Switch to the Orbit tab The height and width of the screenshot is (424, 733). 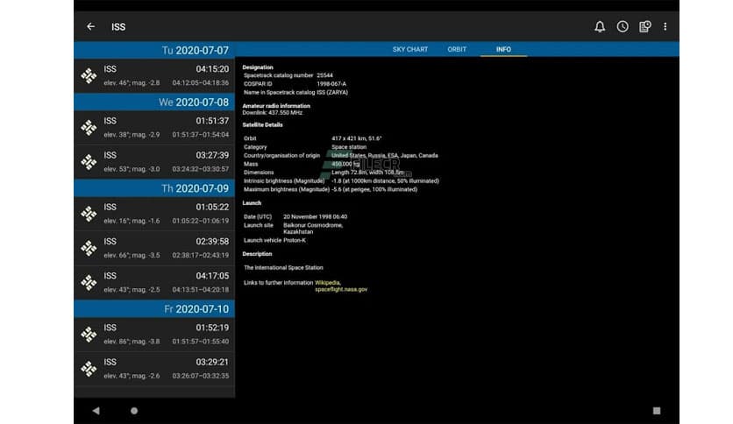(x=457, y=49)
